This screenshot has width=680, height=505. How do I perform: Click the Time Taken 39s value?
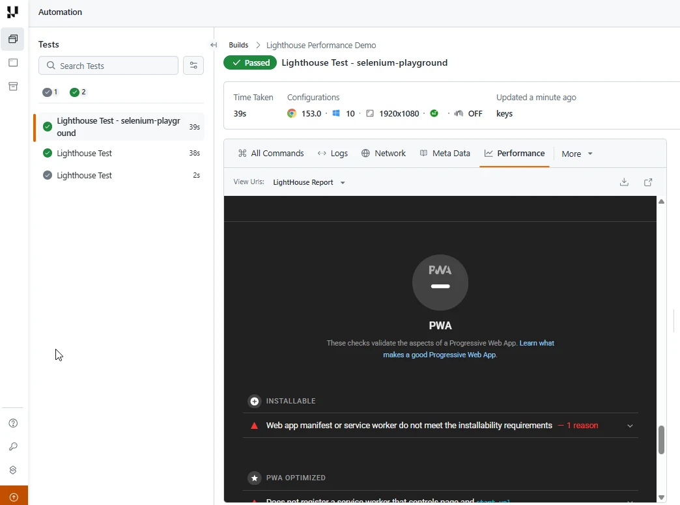[x=240, y=114]
